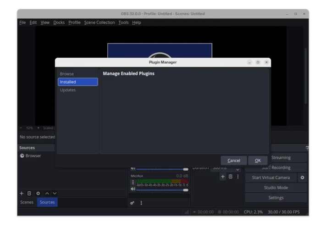Open transition properties three-dot menu
The image size is (321, 227).
238,177
